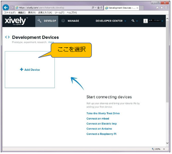Open the ツール(T) menu
The height and width of the screenshot is (154, 172).
tap(59, 13)
